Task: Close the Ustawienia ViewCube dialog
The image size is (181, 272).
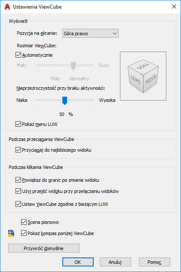Action: pos(174,6)
